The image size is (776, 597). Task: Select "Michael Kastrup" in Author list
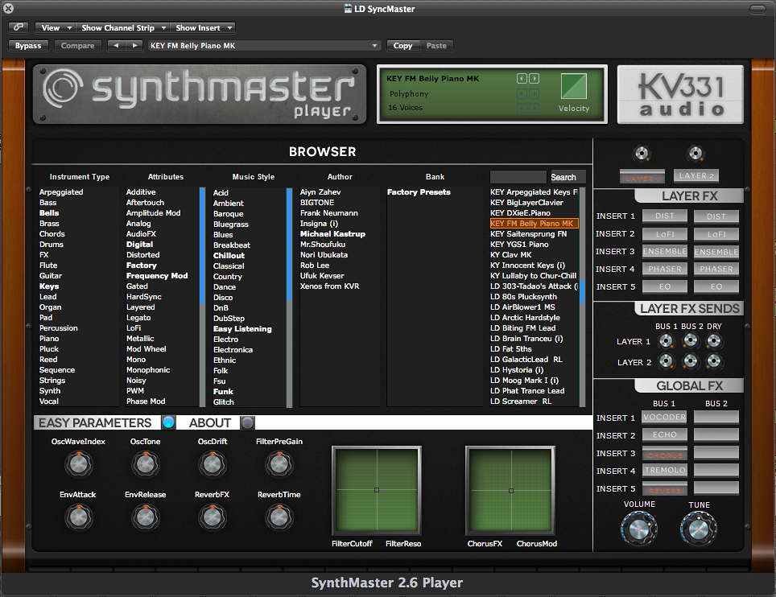(332, 233)
